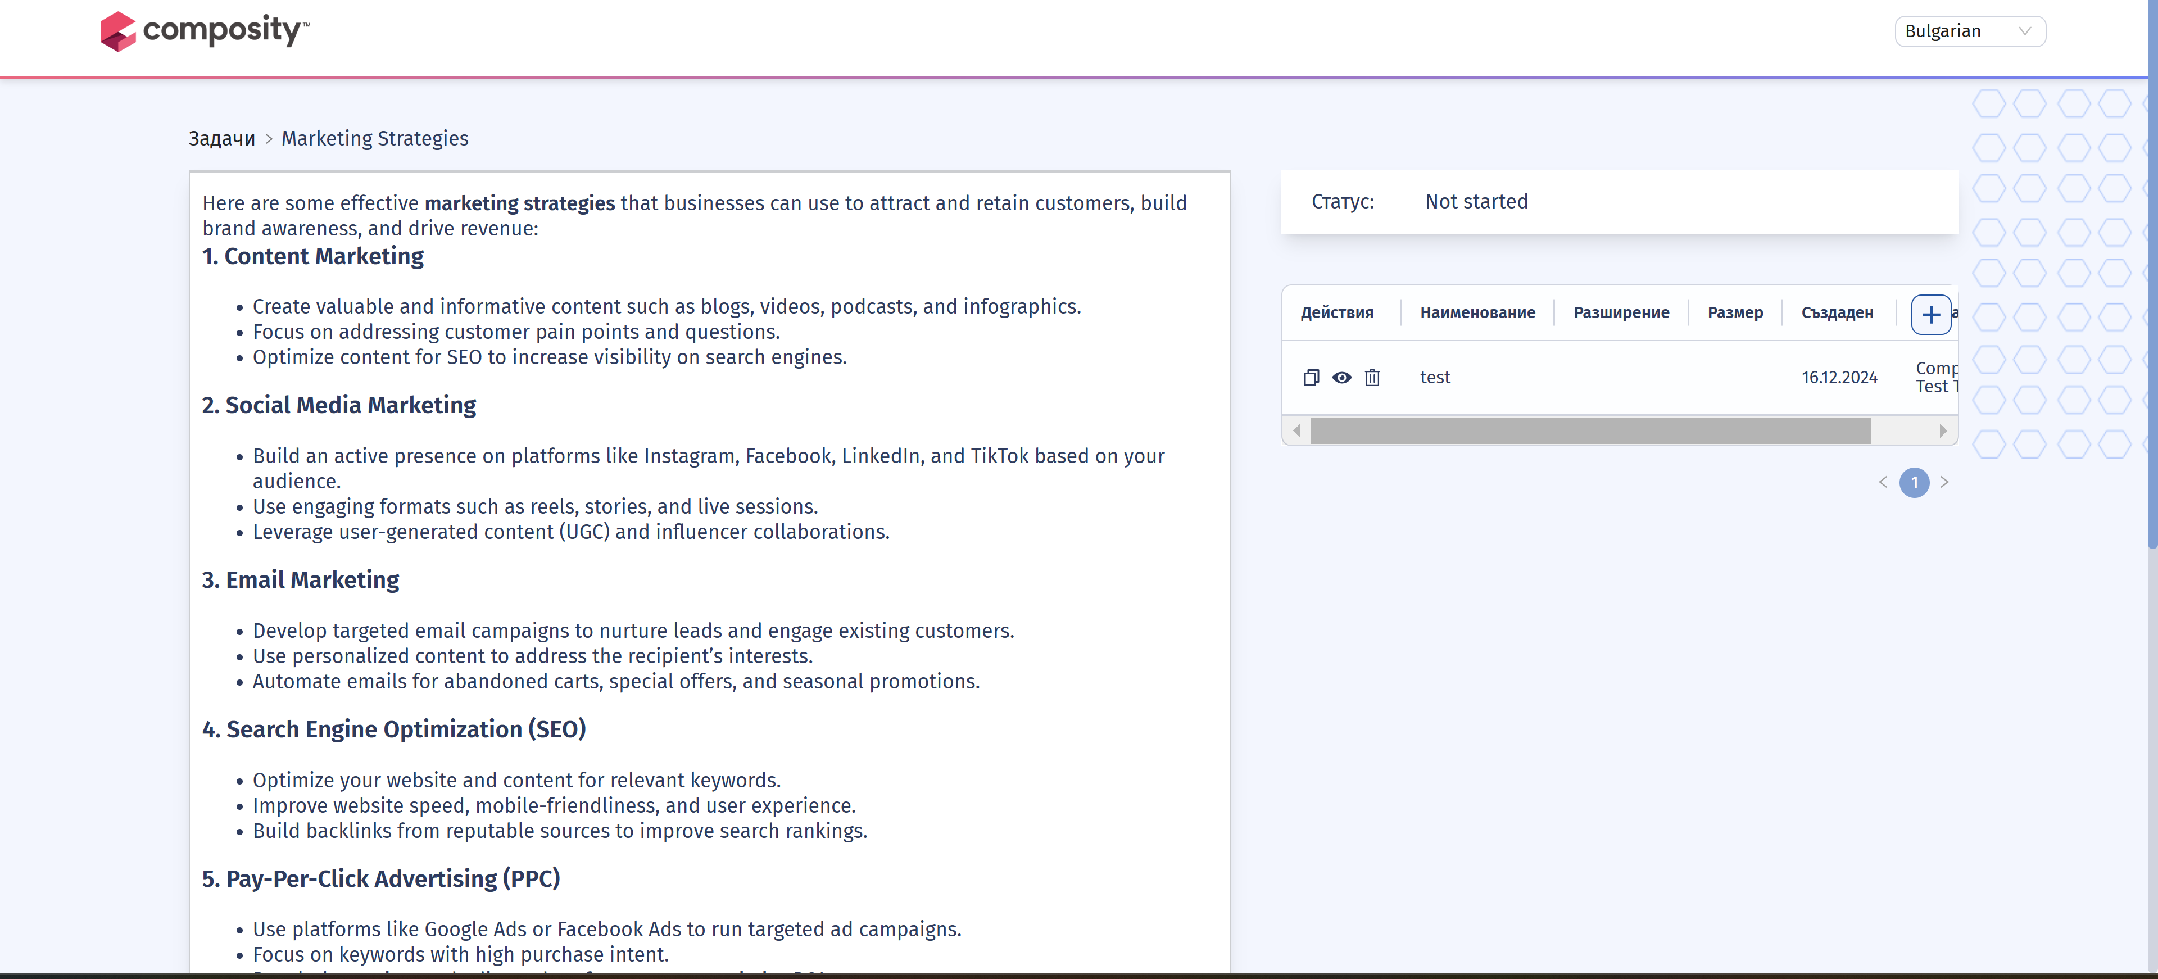The height and width of the screenshot is (979, 2158).
Task: Go to the Задачи breadcrumb
Action: tap(221, 138)
